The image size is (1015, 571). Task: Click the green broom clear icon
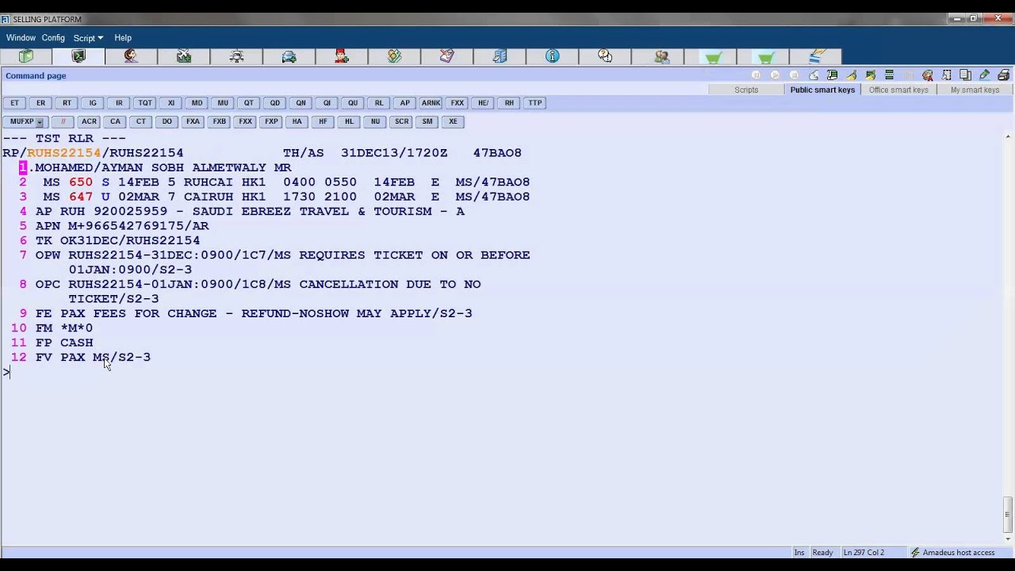point(870,75)
